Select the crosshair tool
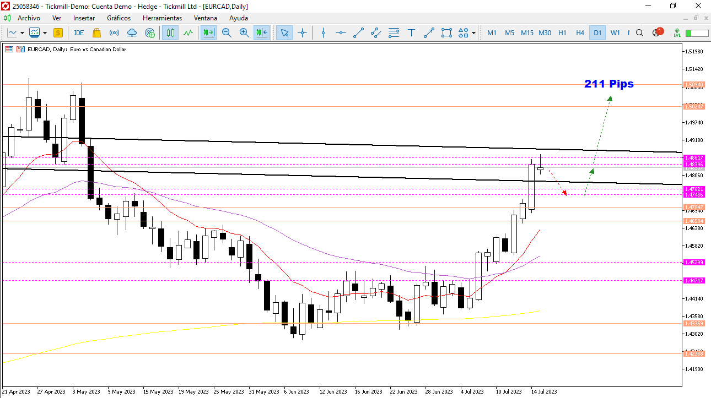This screenshot has height=398, width=711. click(x=302, y=32)
